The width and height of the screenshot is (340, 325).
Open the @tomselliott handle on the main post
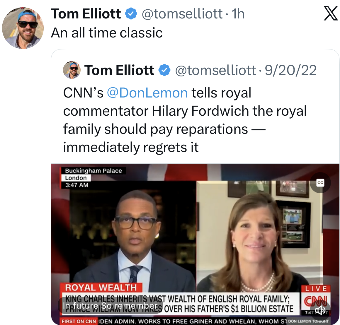click(182, 14)
